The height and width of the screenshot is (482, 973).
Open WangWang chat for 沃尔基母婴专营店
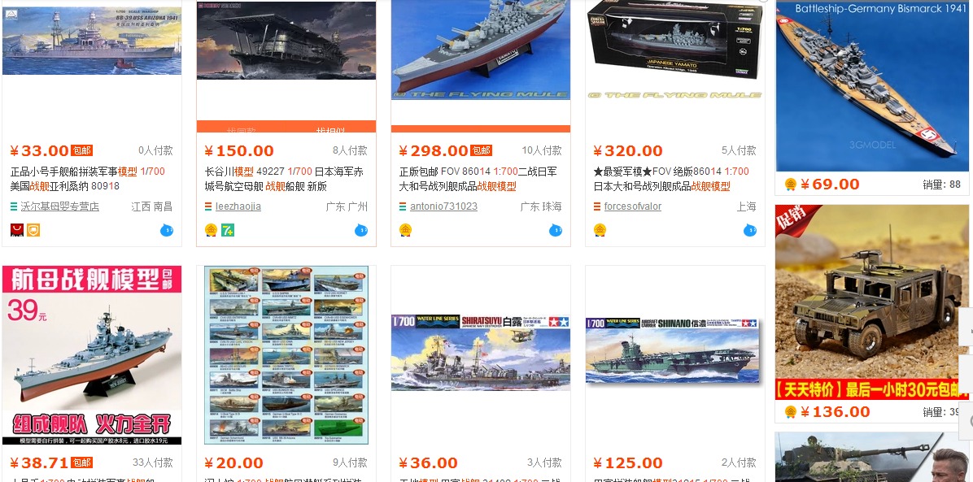(166, 231)
